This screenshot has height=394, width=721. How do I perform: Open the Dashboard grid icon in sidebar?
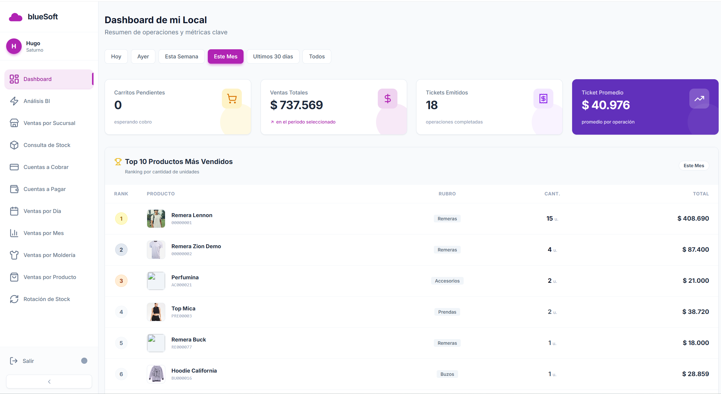tap(14, 79)
